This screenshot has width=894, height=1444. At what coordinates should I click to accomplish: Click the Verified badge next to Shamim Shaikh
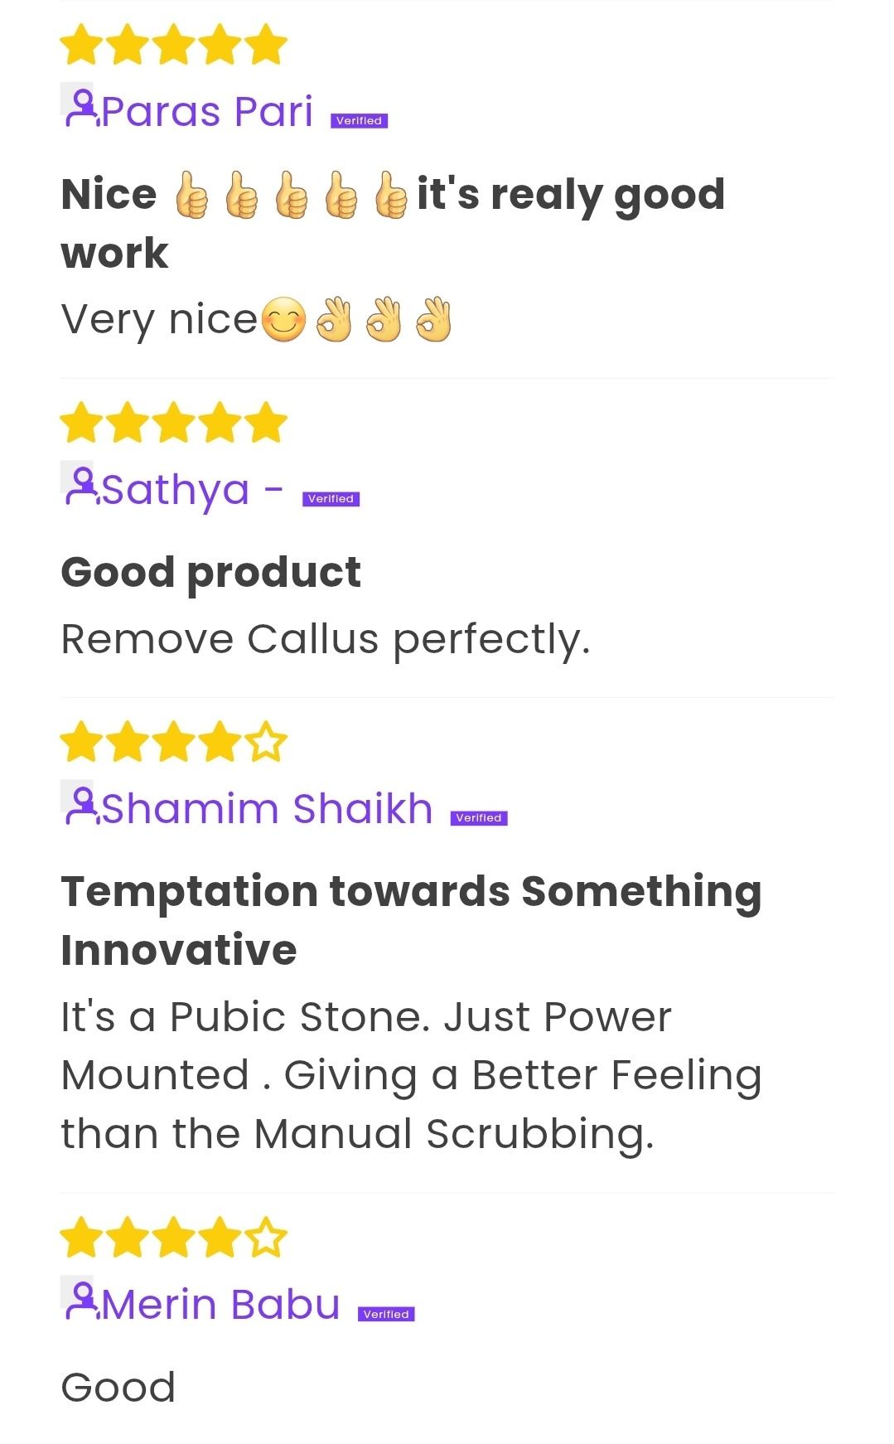(479, 818)
